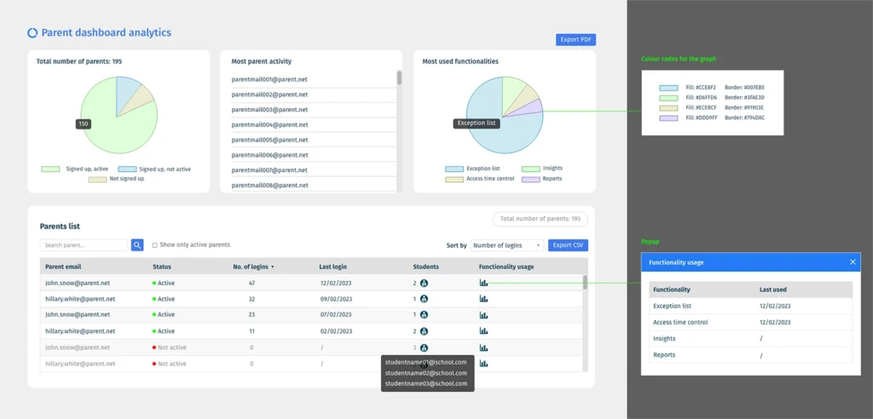Click the Parent dashboard analytics logo icon
Image resolution: width=873 pixels, height=419 pixels.
(32, 33)
